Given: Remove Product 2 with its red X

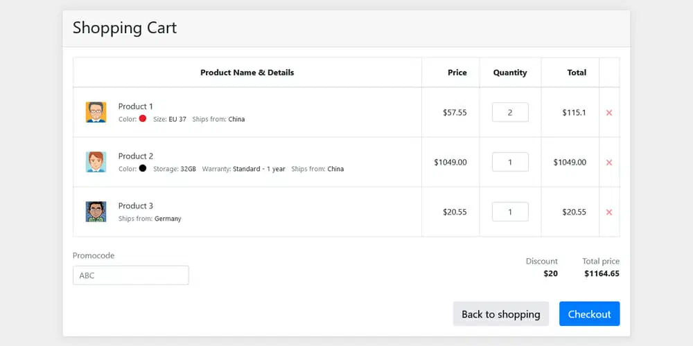Looking at the screenshot, I should 609,163.
